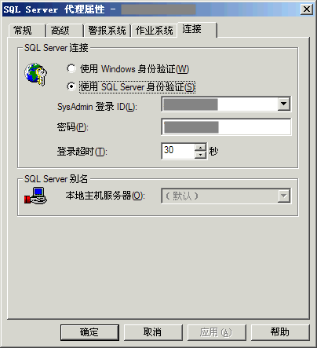
Task: Click the 密码 password input field
Action: (226, 127)
